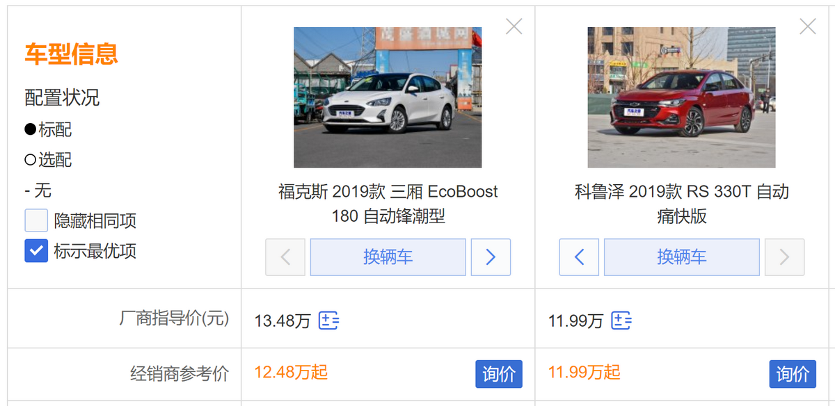
Task: Remove the Ford Focus from comparison
Action: [514, 27]
